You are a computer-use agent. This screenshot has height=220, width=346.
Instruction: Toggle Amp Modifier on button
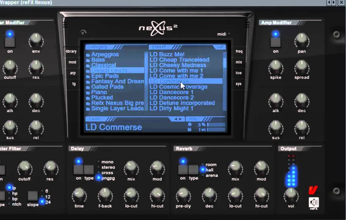click(x=276, y=42)
